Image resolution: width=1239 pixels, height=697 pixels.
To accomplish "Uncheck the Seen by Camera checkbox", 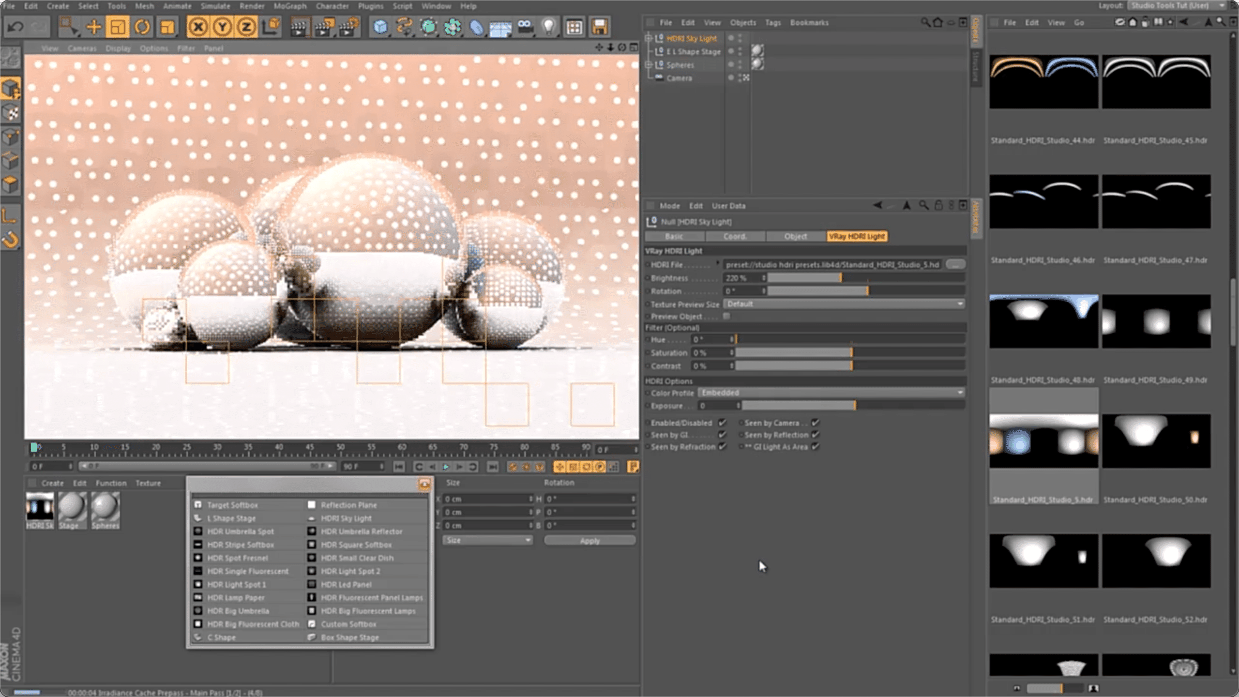I will pyautogui.click(x=816, y=423).
